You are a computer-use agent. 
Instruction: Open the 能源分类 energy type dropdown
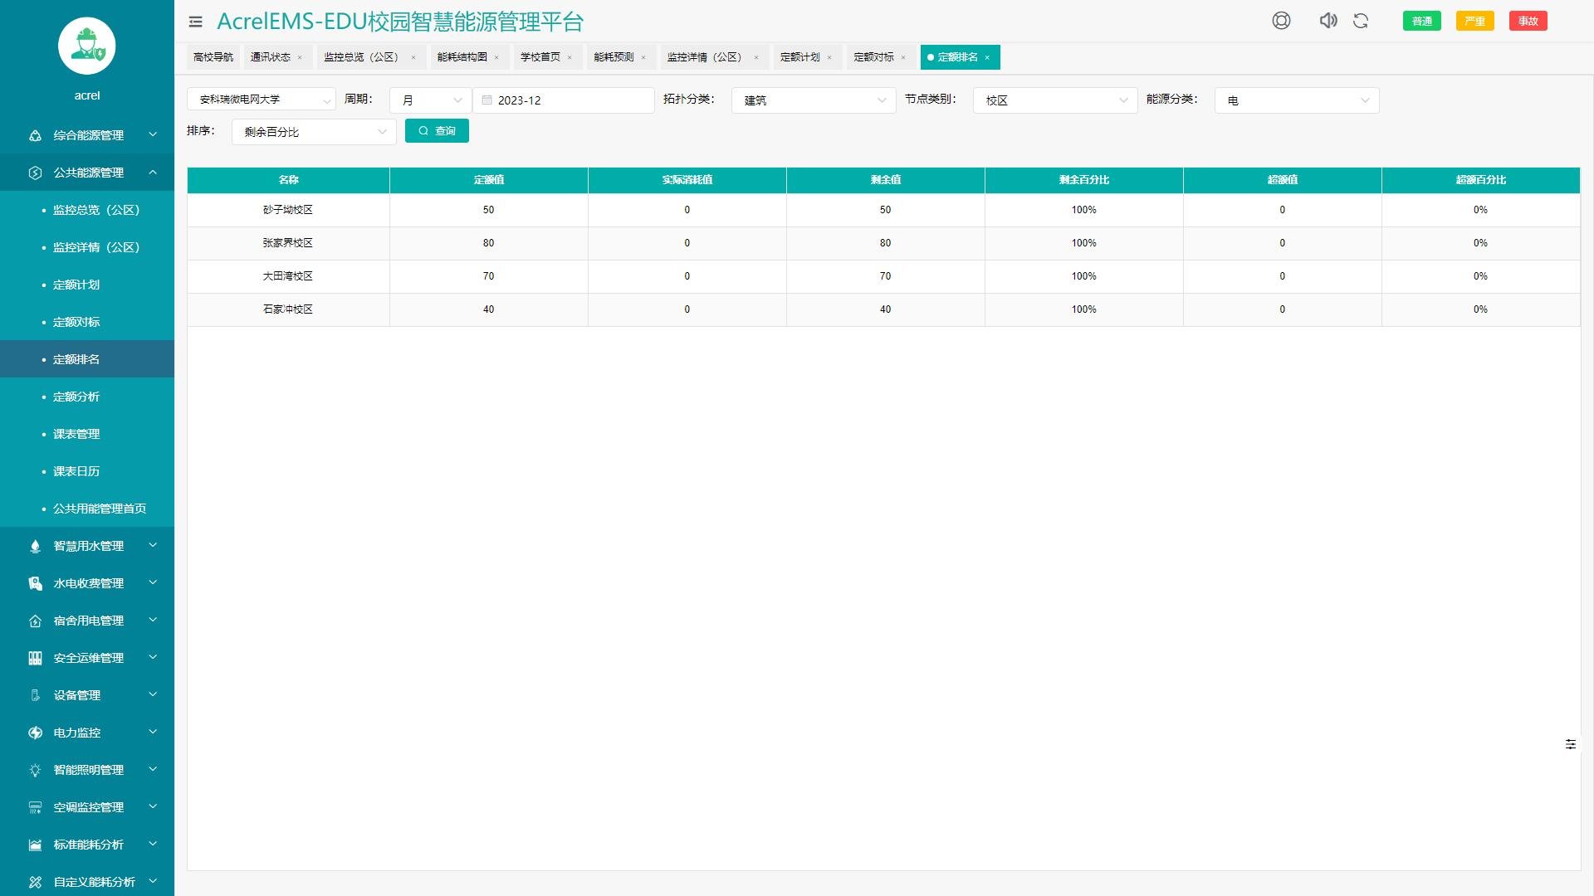1296,100
